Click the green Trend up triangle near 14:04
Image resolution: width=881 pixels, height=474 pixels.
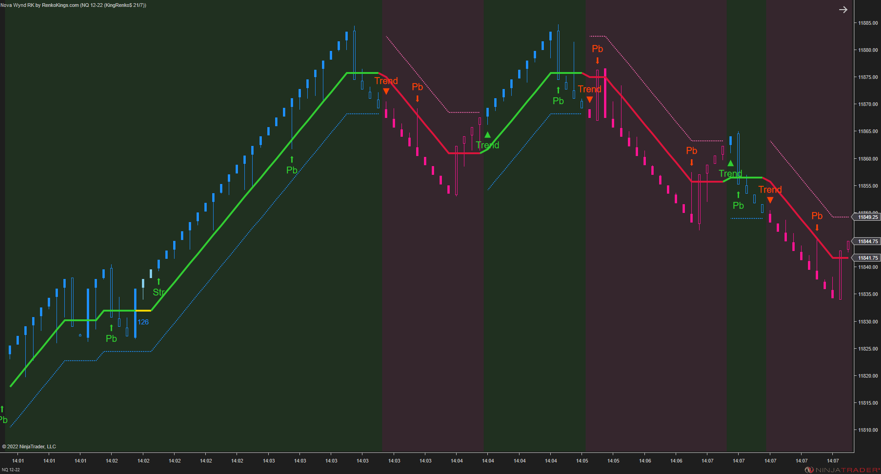pyautogui.click(x=487, y=134)
